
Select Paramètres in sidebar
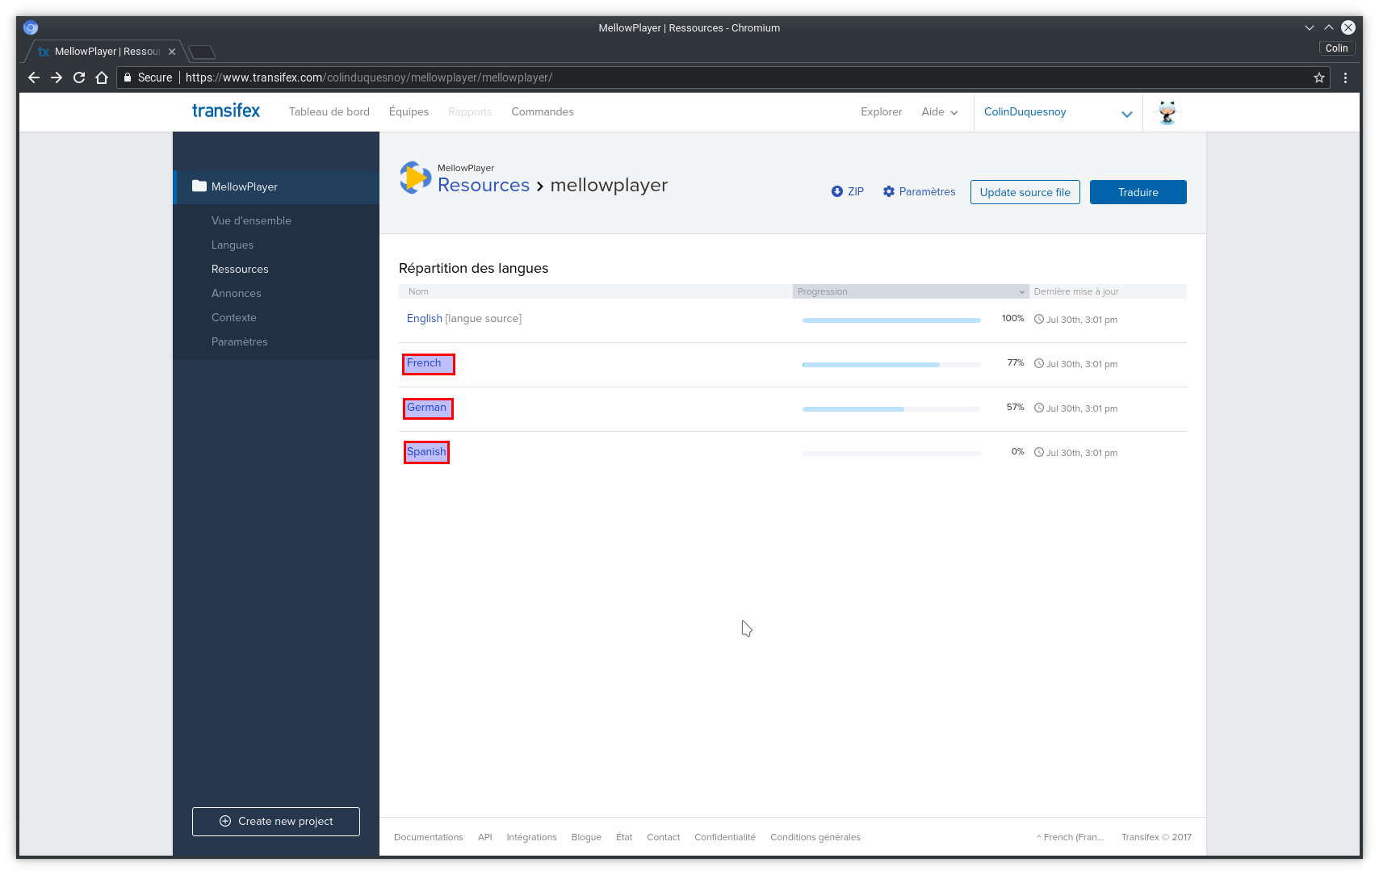[x=240, y=341]
